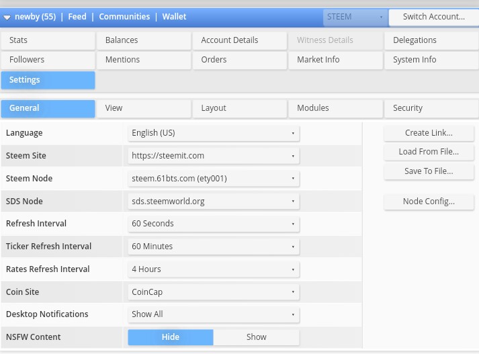479x354 pixels.
Task: Open the Coin Site dropdown
Action: tap(214, 292)
